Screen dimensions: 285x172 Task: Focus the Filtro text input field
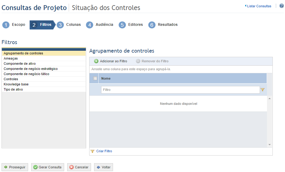coord(180,90)
